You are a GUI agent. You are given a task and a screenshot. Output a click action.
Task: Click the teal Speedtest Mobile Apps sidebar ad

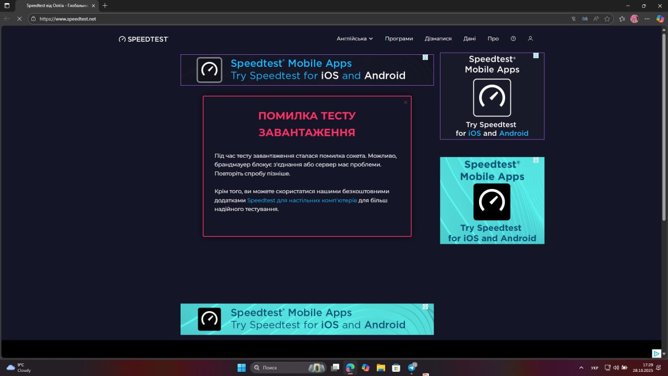pyautogui.click(x=492, y=201)
